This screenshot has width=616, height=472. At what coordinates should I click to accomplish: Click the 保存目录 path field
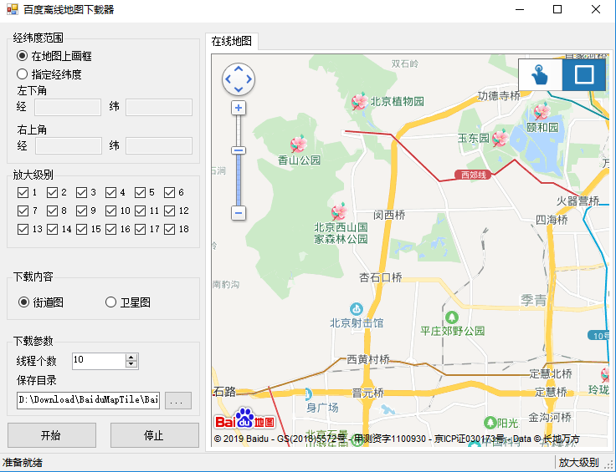(x=88, y=400)
